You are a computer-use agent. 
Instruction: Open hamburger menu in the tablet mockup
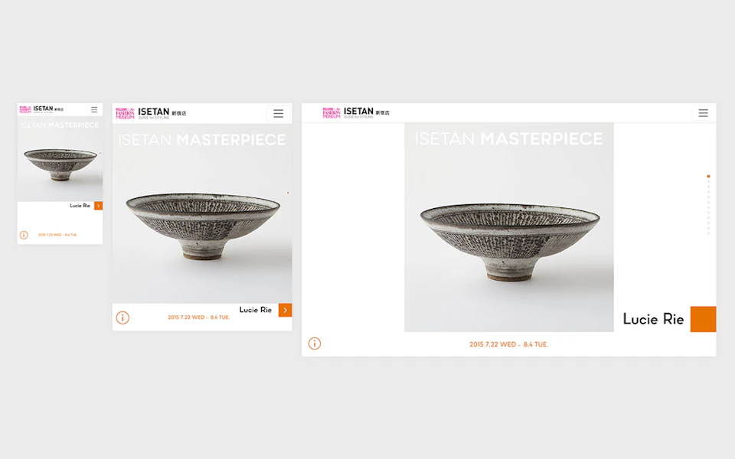(279, 113)
